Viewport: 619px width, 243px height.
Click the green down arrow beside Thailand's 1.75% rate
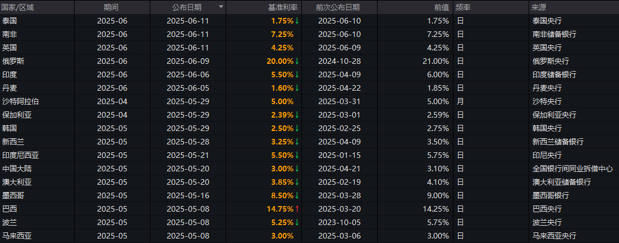pyautogui.click(x=297, y=21)
